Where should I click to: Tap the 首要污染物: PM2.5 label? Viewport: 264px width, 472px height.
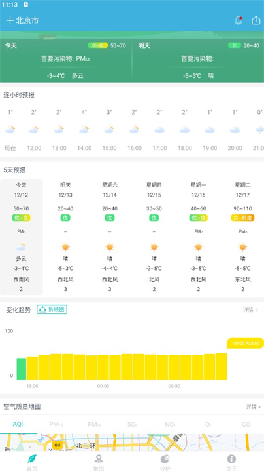66,59
